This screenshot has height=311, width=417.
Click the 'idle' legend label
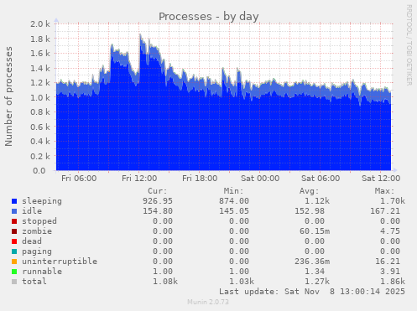[x=32, y=211]
